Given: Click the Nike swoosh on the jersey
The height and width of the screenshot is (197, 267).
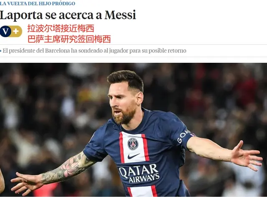Looking at the screenshot, I should coord(133,156).
